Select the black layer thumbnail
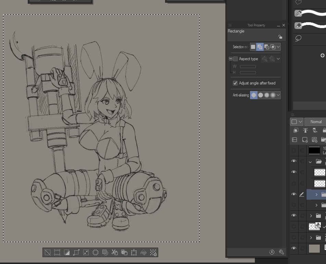Image resolution: width=326 pixels, height=264 pixels. point(314,150)
